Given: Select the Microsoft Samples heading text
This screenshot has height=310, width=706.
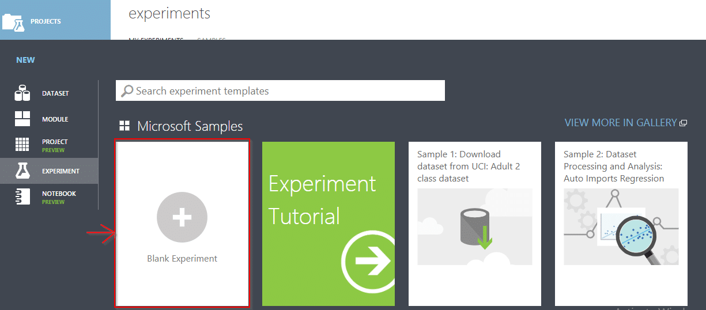Looking at the screenshot, I should coord(190,126).
